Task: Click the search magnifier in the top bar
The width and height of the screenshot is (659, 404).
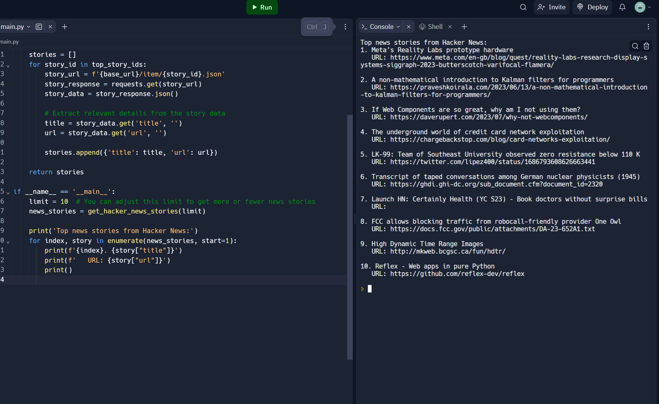Action: [x=523, y=7]
